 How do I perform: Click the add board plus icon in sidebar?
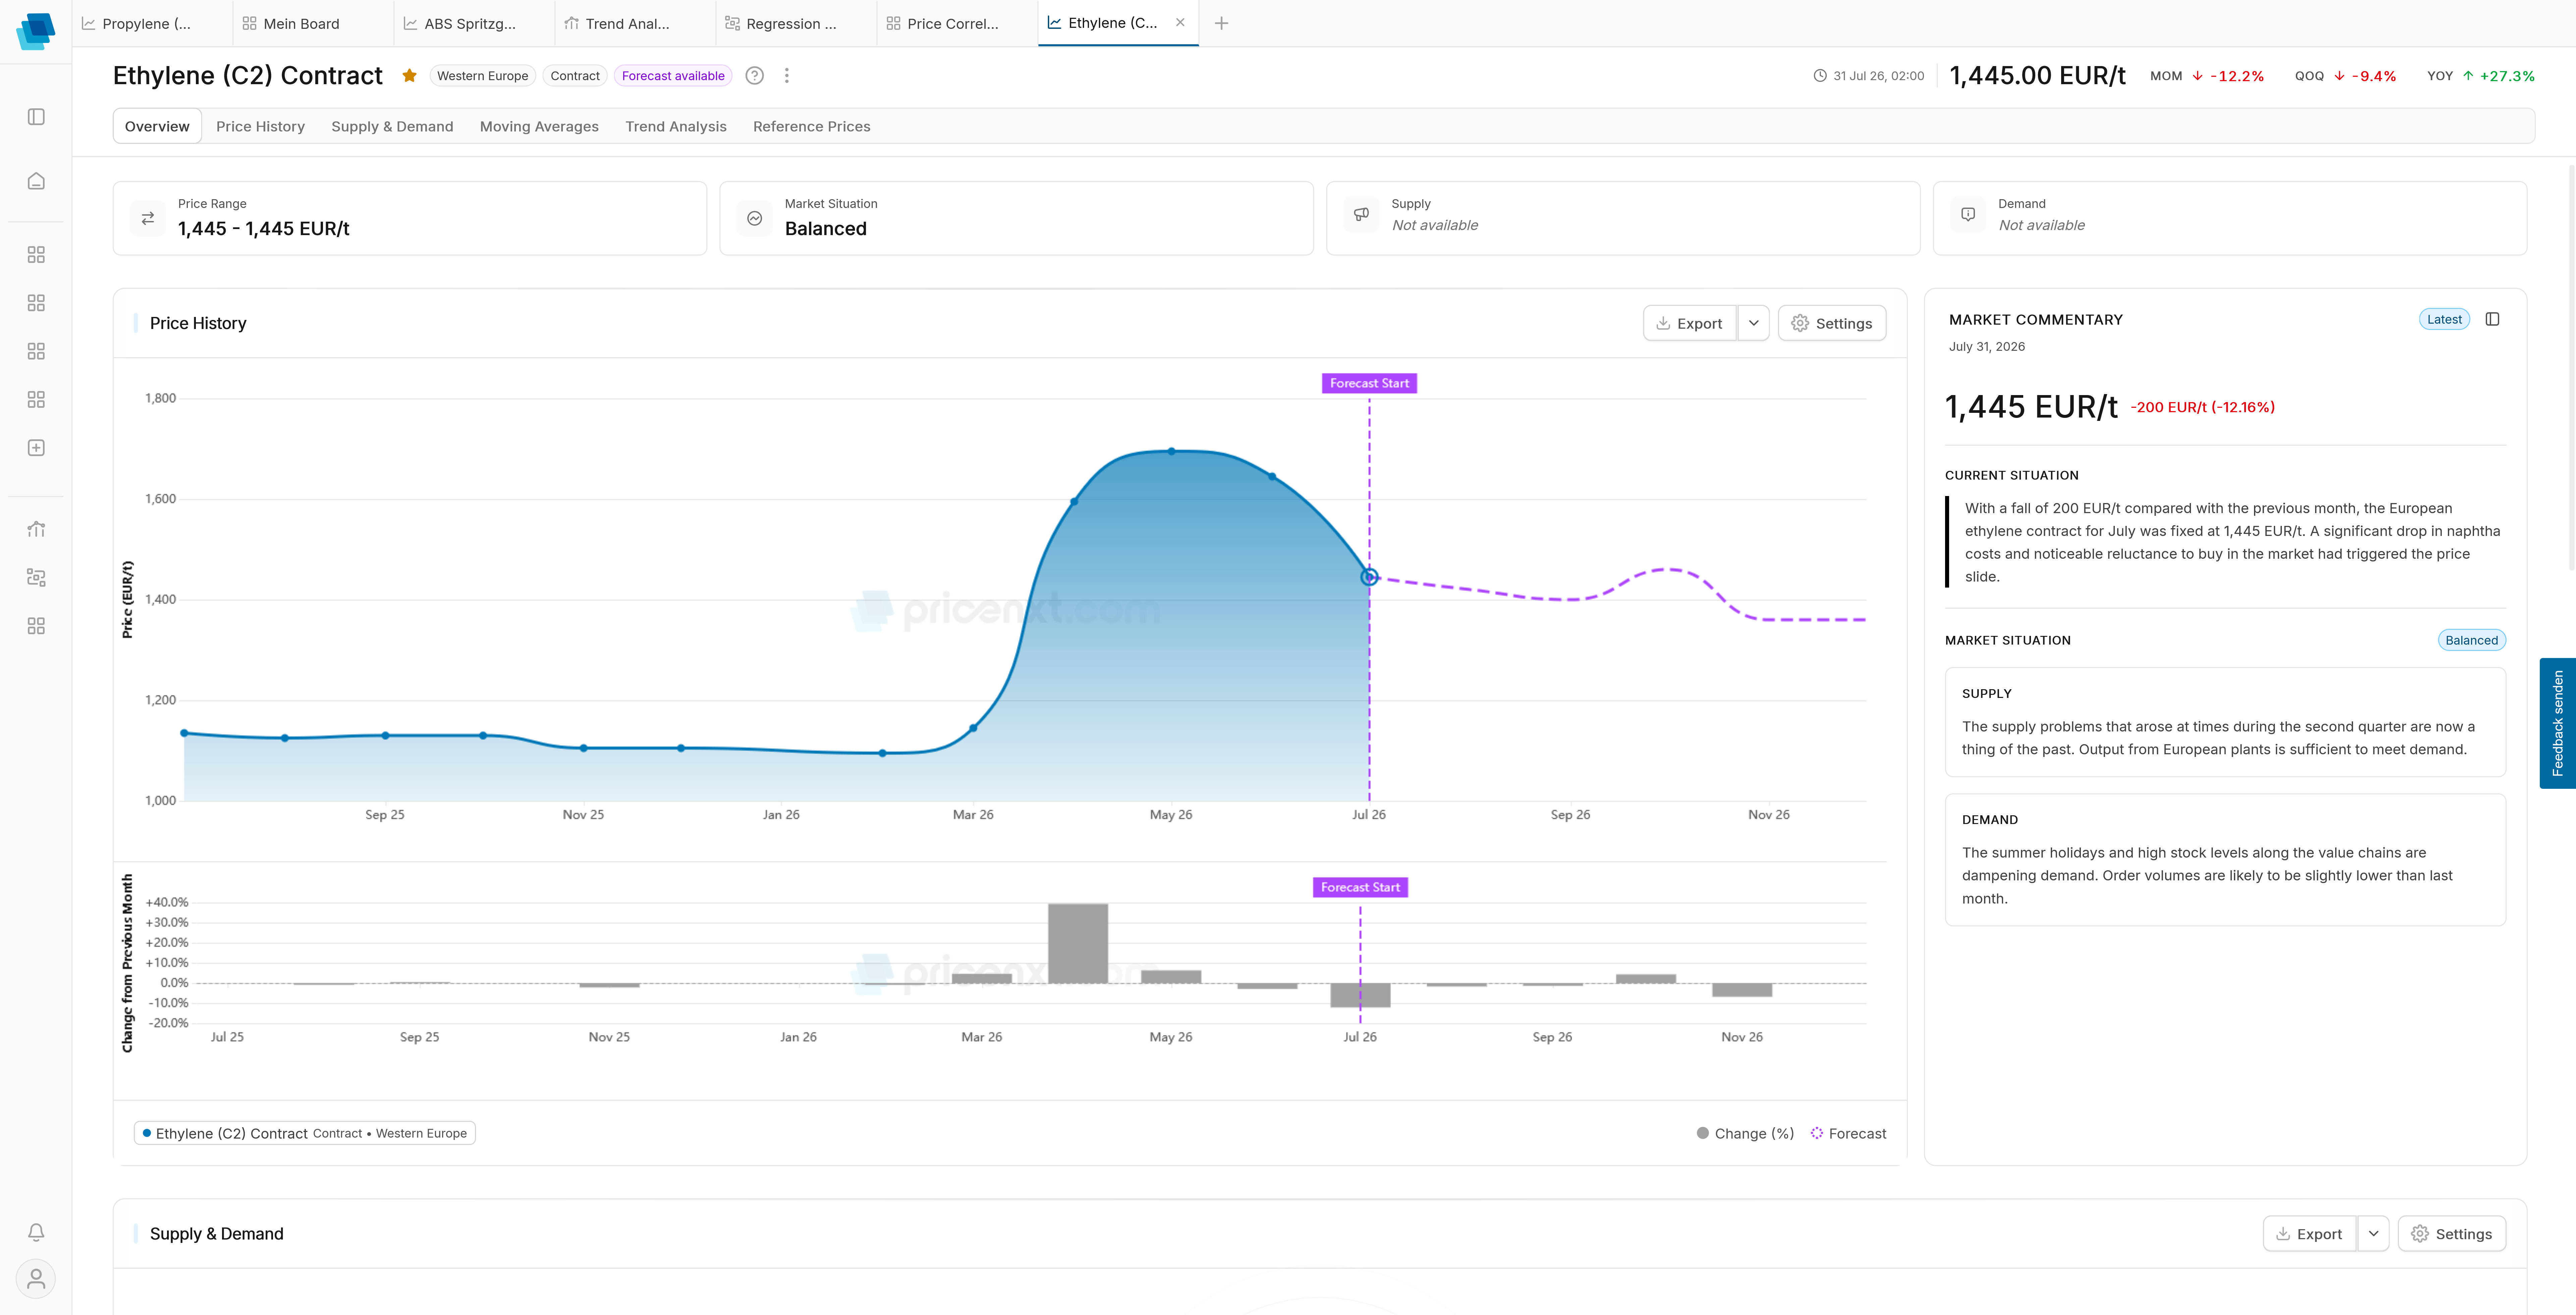pos(36,448)
